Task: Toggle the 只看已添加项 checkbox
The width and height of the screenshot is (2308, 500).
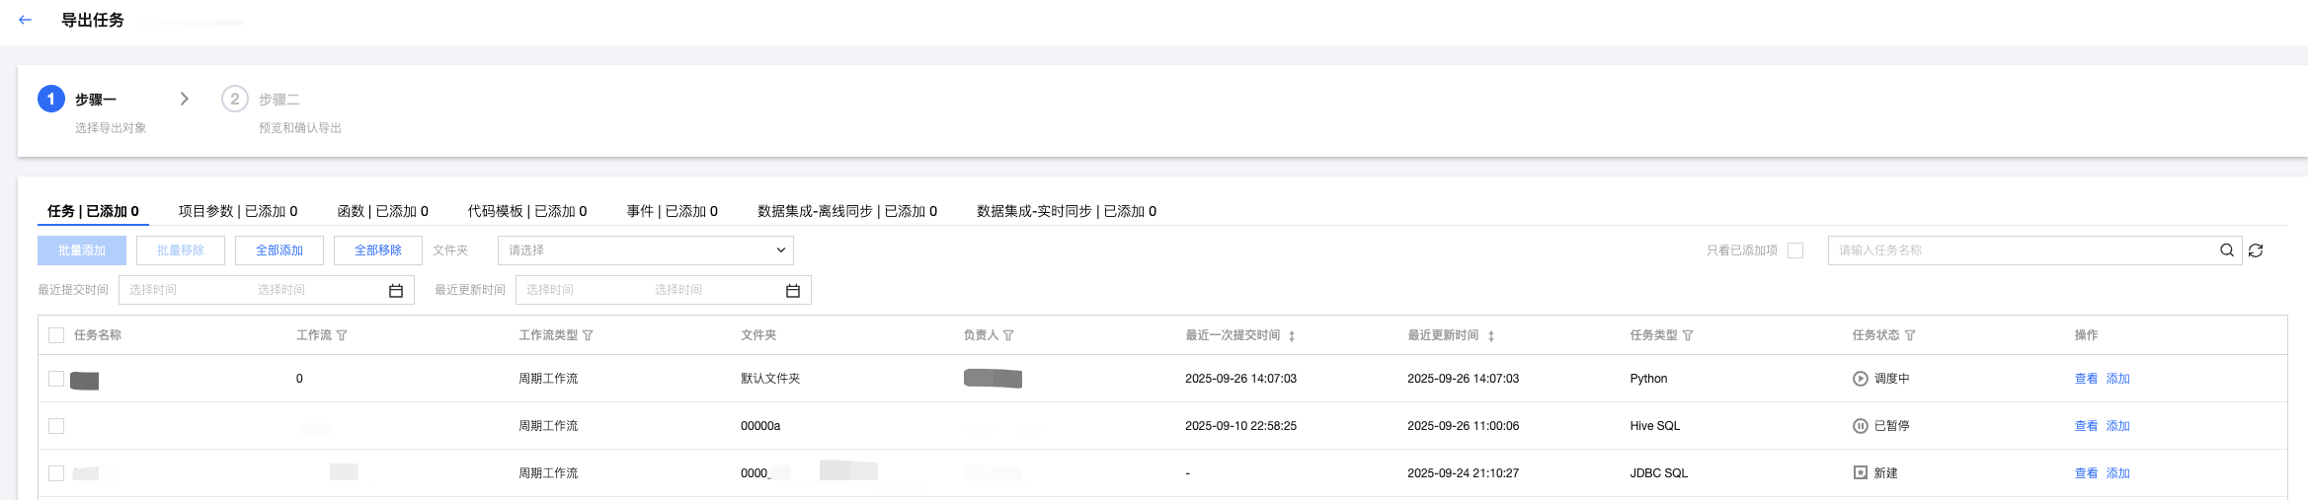Action: (x=1795, y=250)
